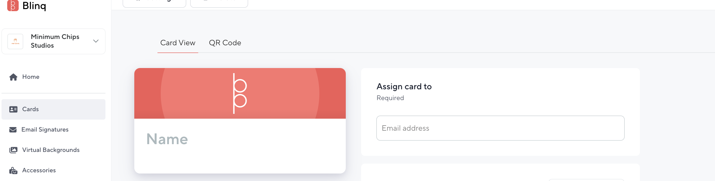The image size is (715, 181).
Task: Click the Home house icon
Action: point(13,77)
